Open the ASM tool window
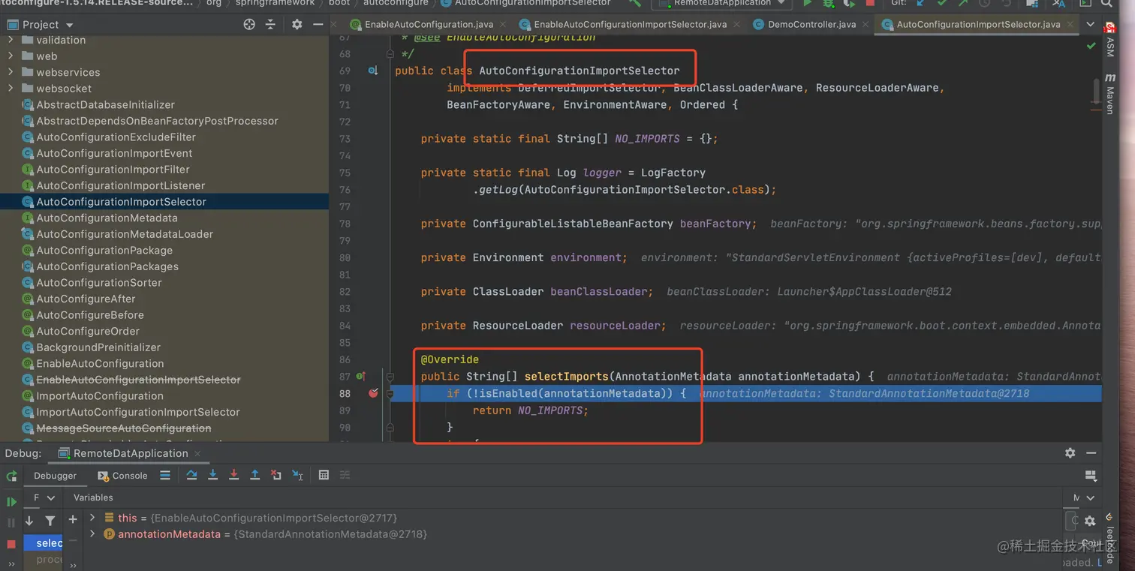Screen dimensions: 1135x571 1109,40
